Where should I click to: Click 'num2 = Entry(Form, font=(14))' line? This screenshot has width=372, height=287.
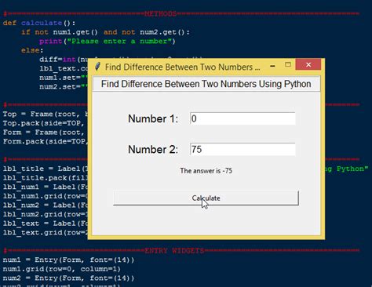68,278
